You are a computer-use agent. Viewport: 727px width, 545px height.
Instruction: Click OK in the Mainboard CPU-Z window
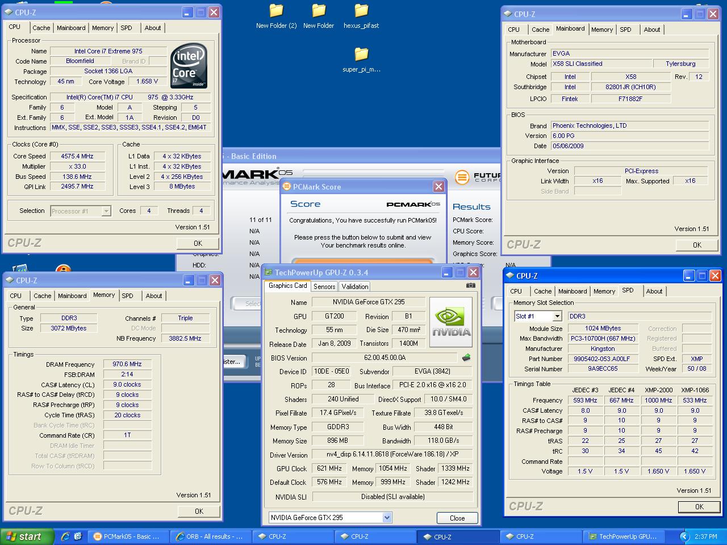[697, 245]
